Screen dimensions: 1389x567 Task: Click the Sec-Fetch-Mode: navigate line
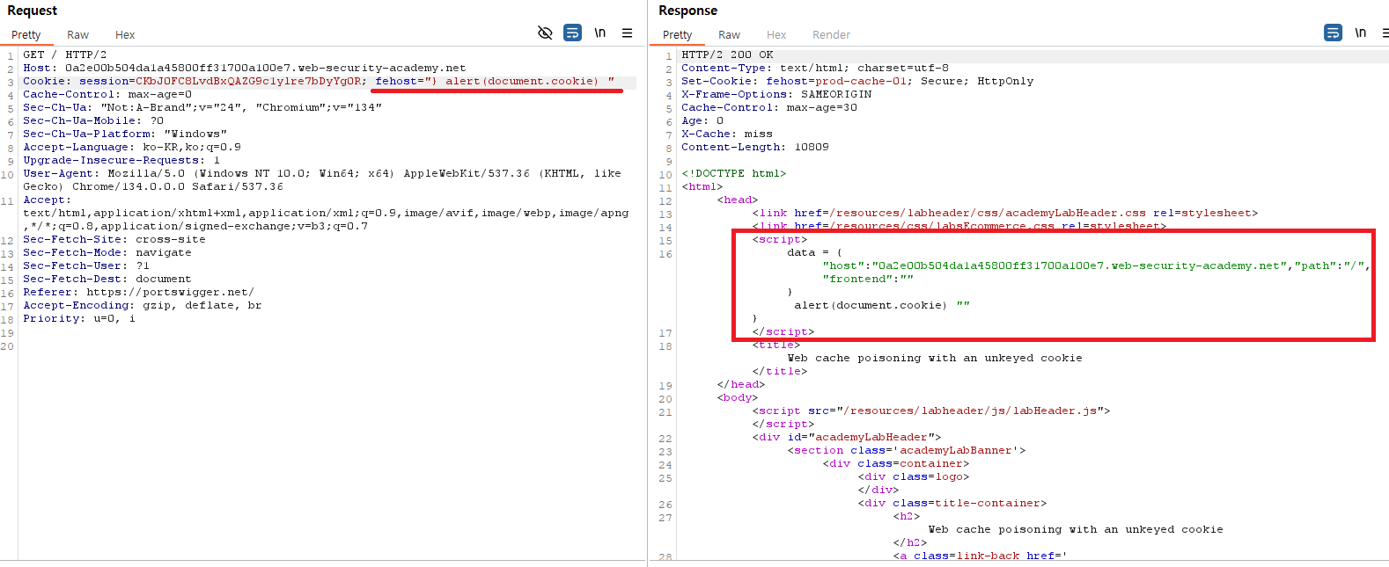(x=107, y=252)
